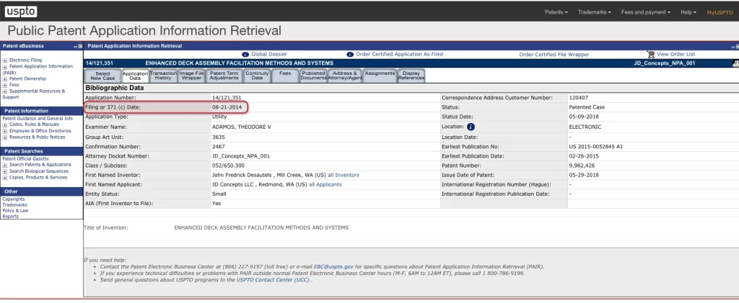The height and width of the screenshot is (303, 739).
Task: Open MyUSPTO link
Action: (x=720, y=12)
